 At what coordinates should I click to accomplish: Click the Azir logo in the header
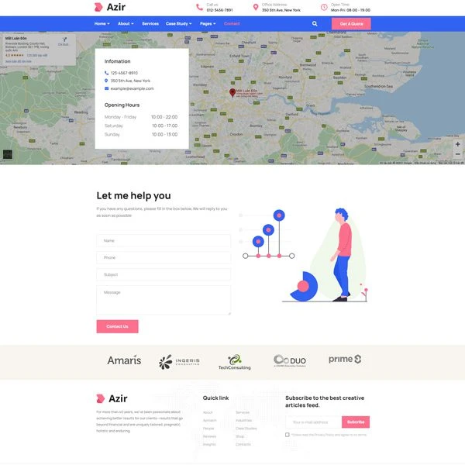pos(109,8)
